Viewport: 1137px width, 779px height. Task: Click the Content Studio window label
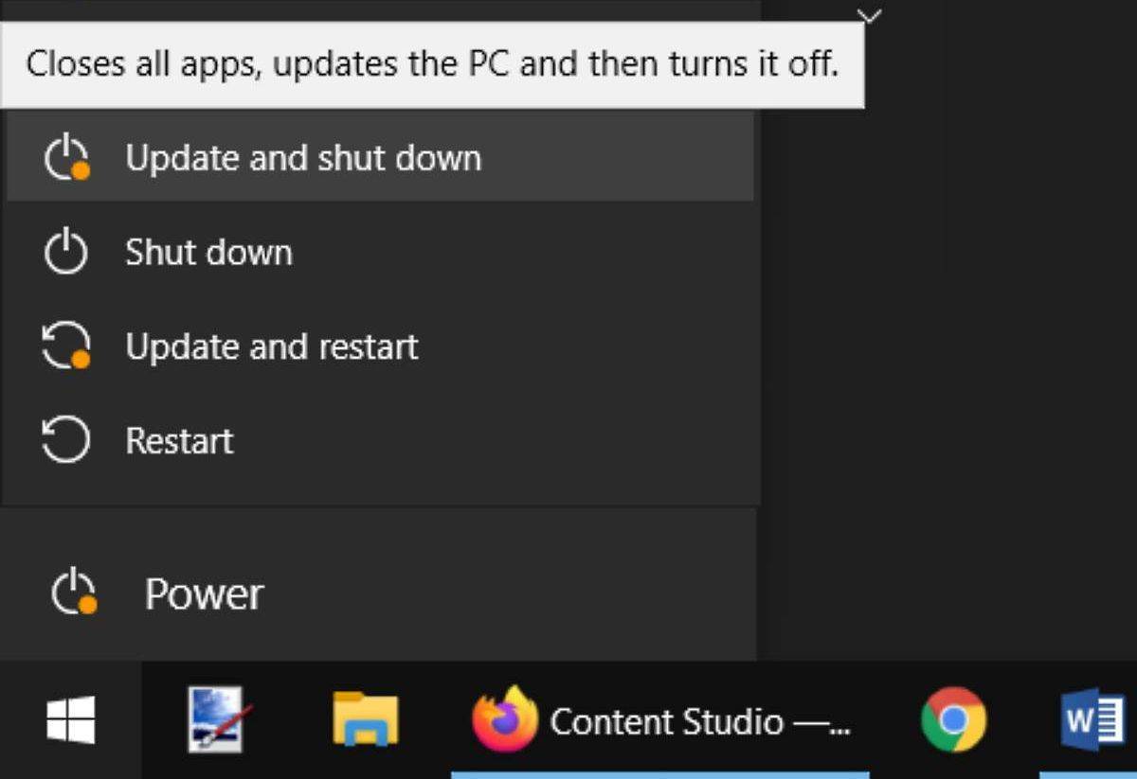(699, 721)
